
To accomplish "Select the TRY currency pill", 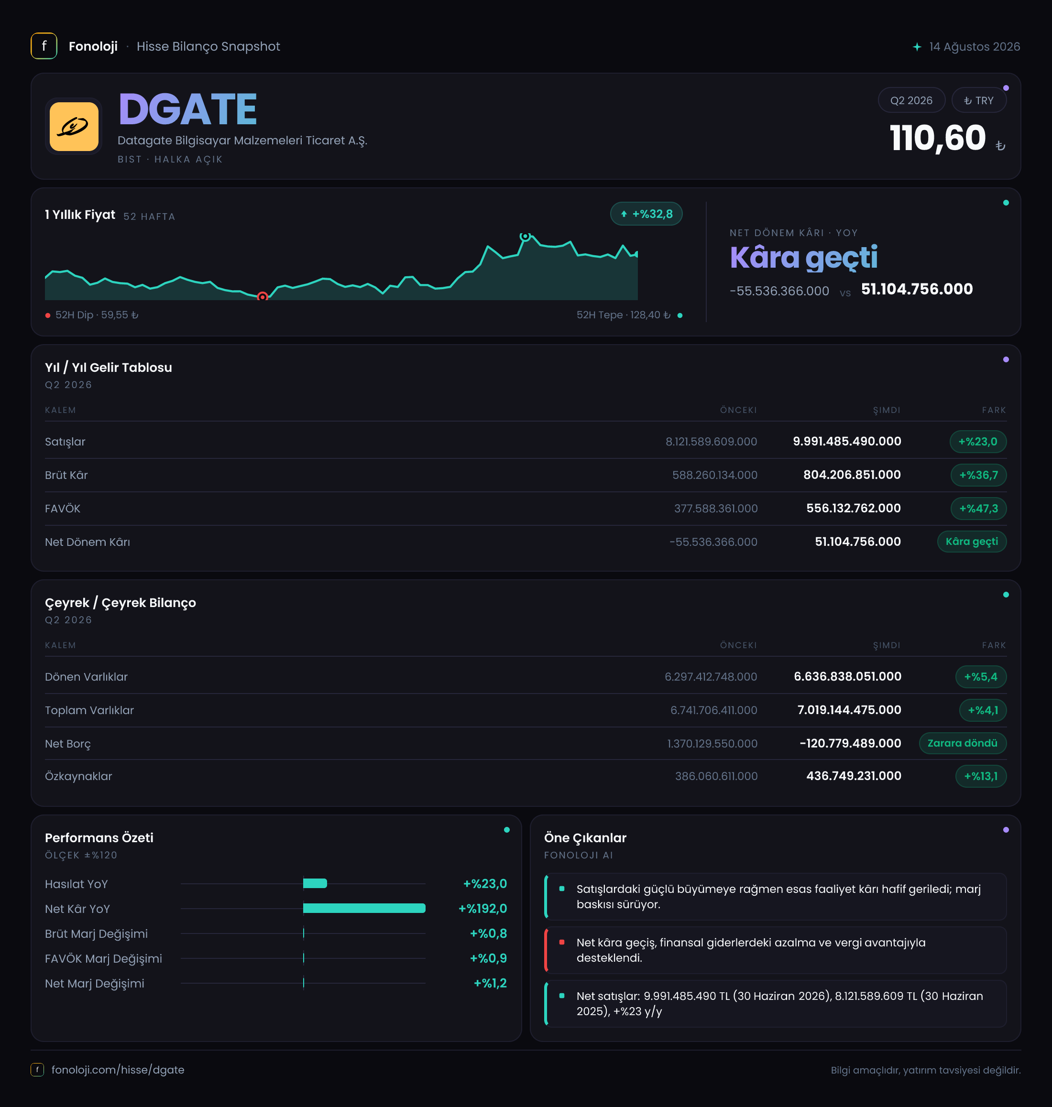I will pyautogui.click(x=978, y=100).
